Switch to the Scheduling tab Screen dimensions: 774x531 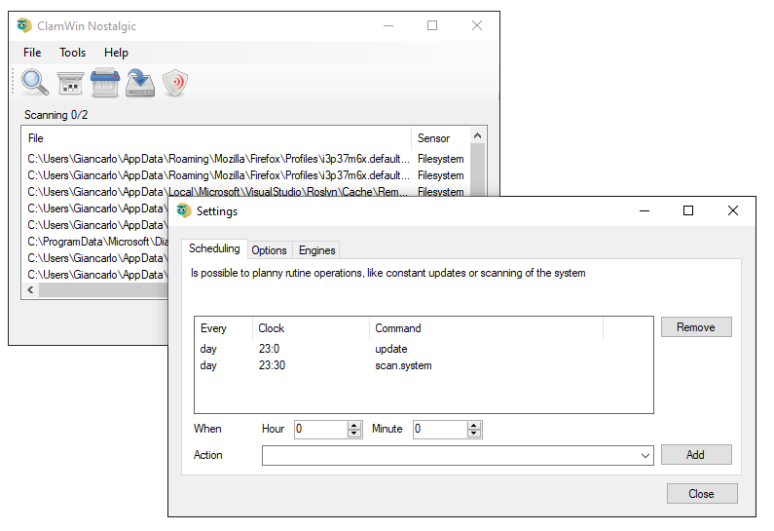[x=214, y=248]
